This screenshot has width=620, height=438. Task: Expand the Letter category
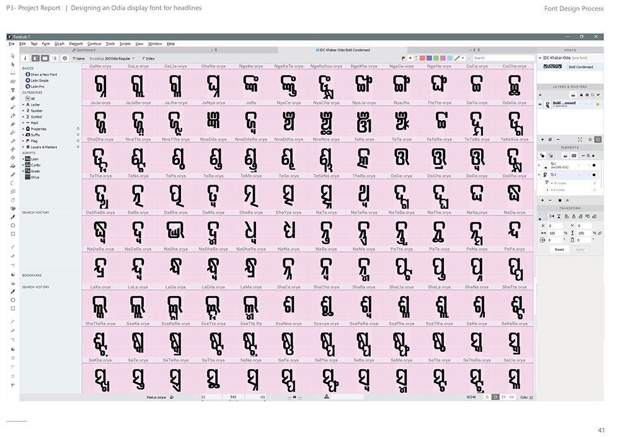(23, 105)
